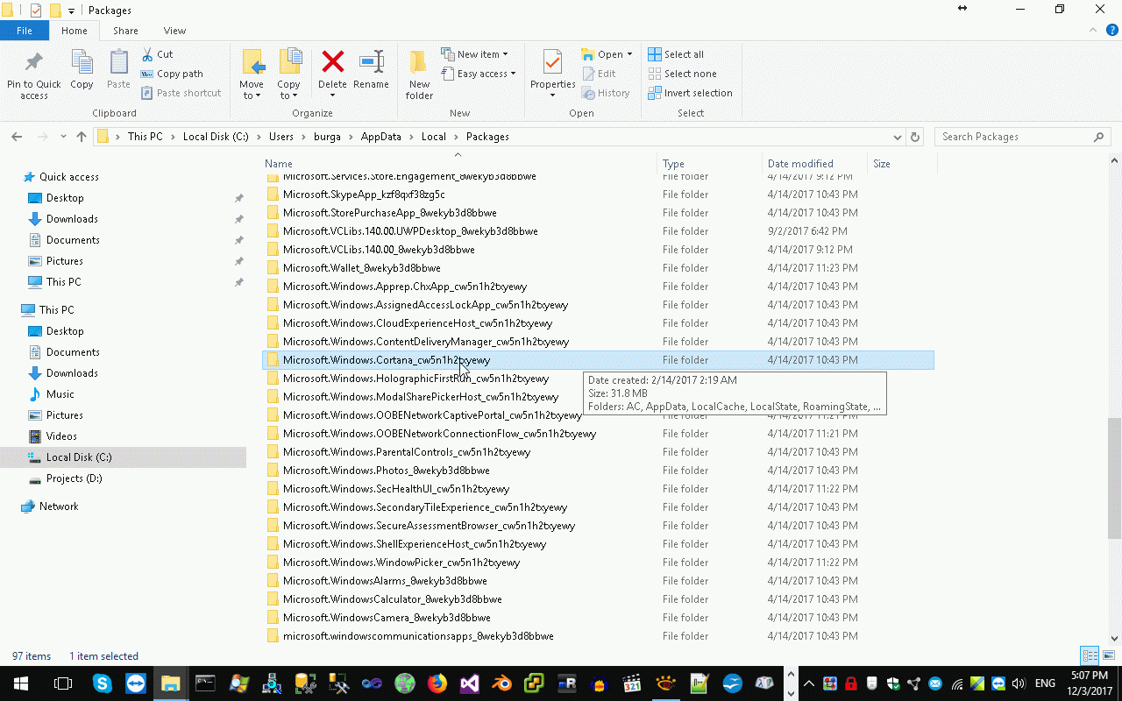Click Select all in the Select group
The image size is (1122, 701).
click(x=676, y=54)
